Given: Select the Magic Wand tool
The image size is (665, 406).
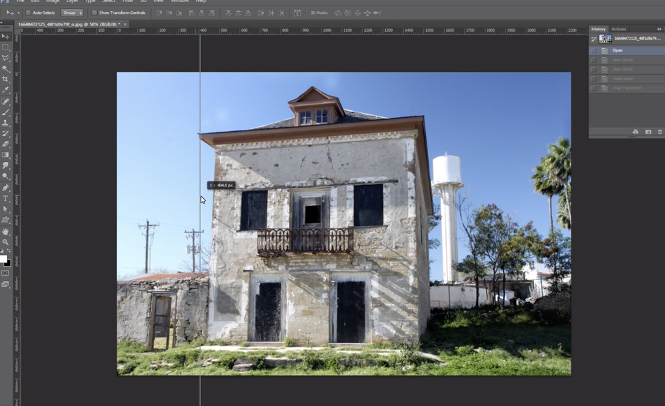Looking at the screenshot, I should pyautogui.click(x=6, y=69).
